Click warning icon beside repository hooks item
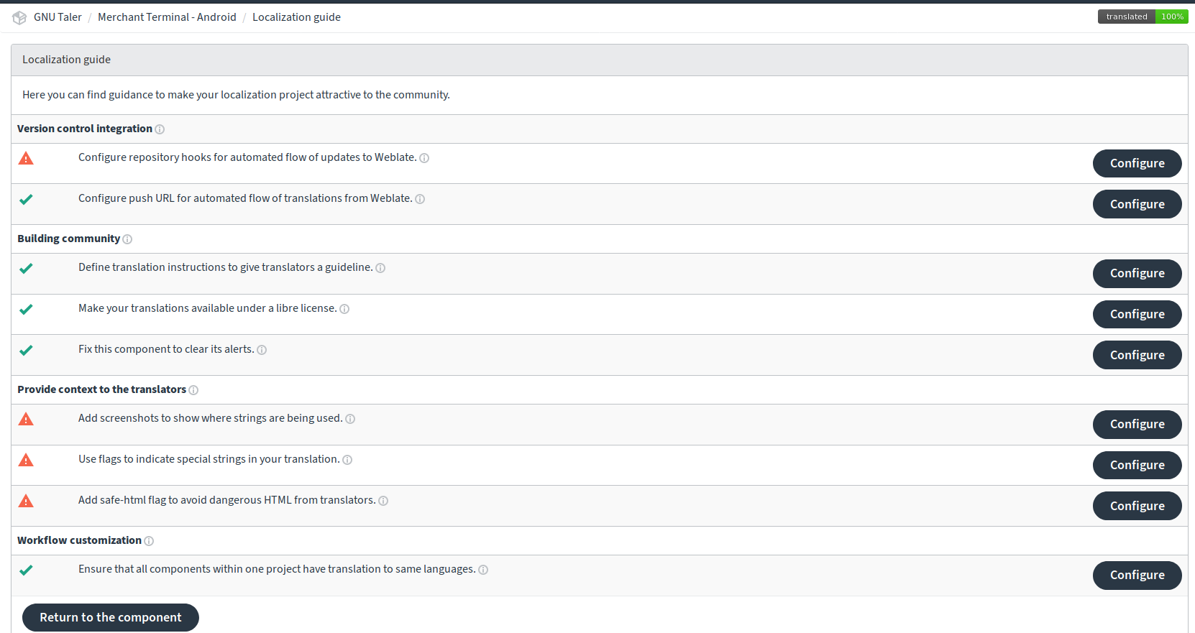The width and height of the screenshot is (1195, 633). click(x=26, y=158)
